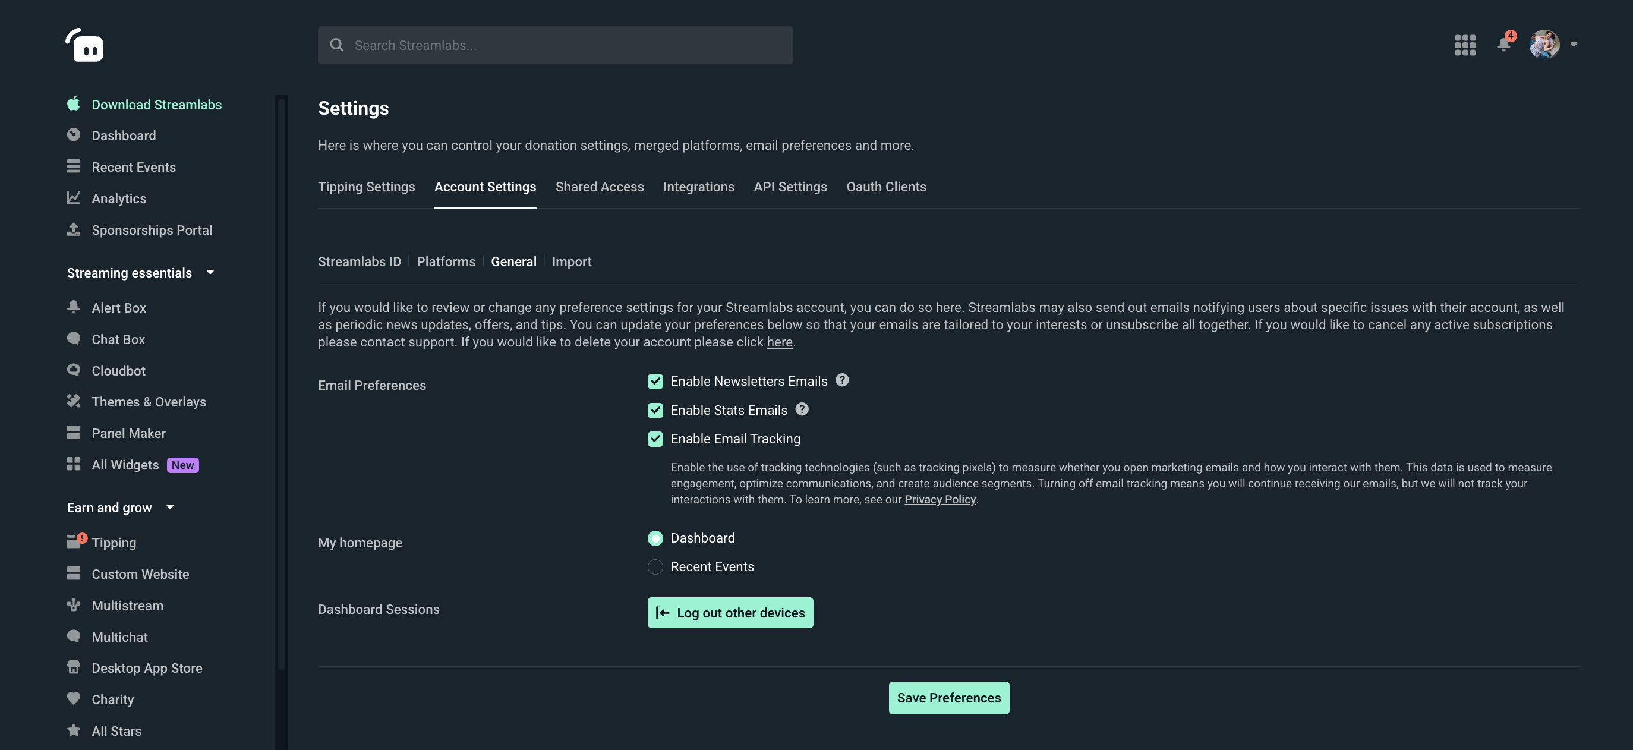Open the notifications bell
Viewport: 1633px width, 750px height.
(1503, 43)
